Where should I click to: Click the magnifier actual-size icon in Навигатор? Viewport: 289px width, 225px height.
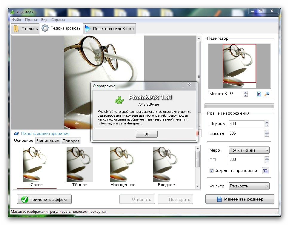(267, 94)
